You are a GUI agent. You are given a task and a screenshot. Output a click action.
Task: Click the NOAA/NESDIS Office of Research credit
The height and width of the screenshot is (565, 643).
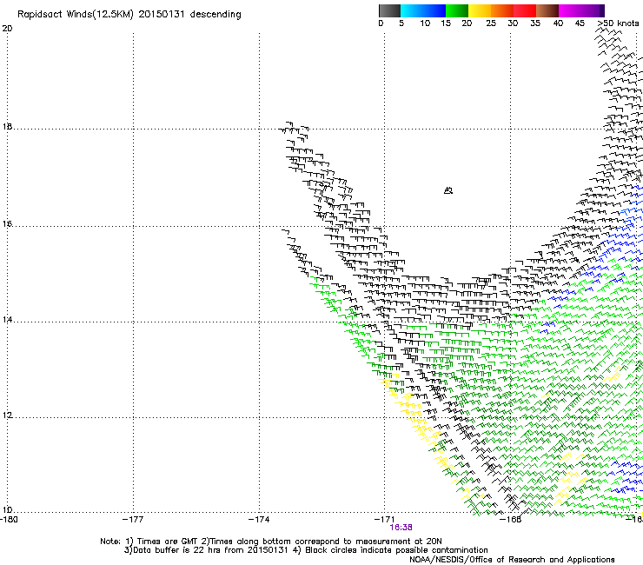click(512, 560)
